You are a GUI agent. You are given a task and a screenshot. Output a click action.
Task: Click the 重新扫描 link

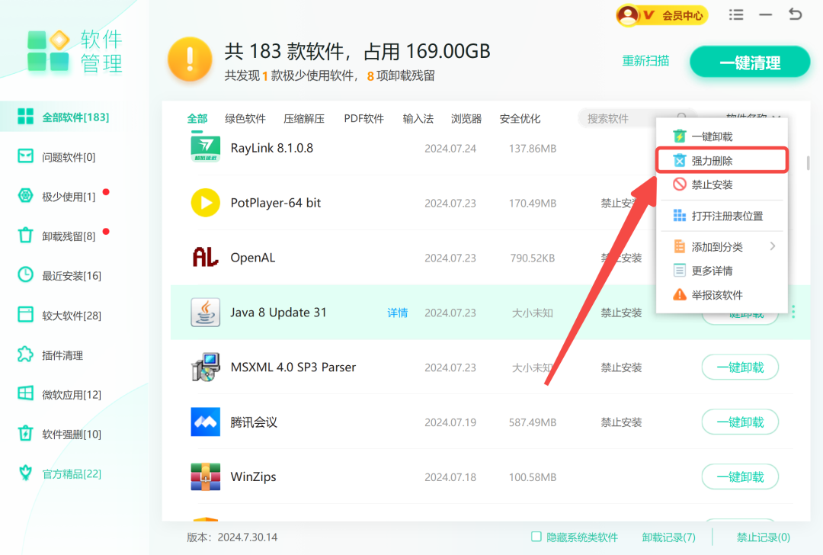645,61
